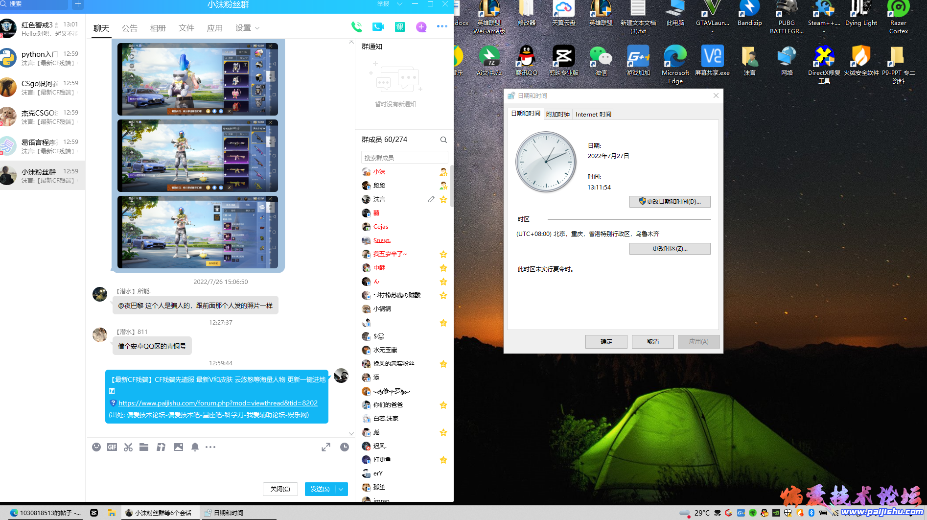
Task: Click 更改日期和时间 button
Action: pyautogui.click(x=670, y=202)
